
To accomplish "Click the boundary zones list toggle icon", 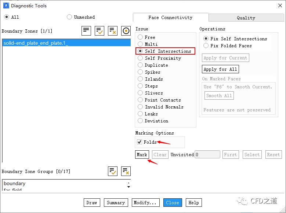I will (x=86, y=31).
